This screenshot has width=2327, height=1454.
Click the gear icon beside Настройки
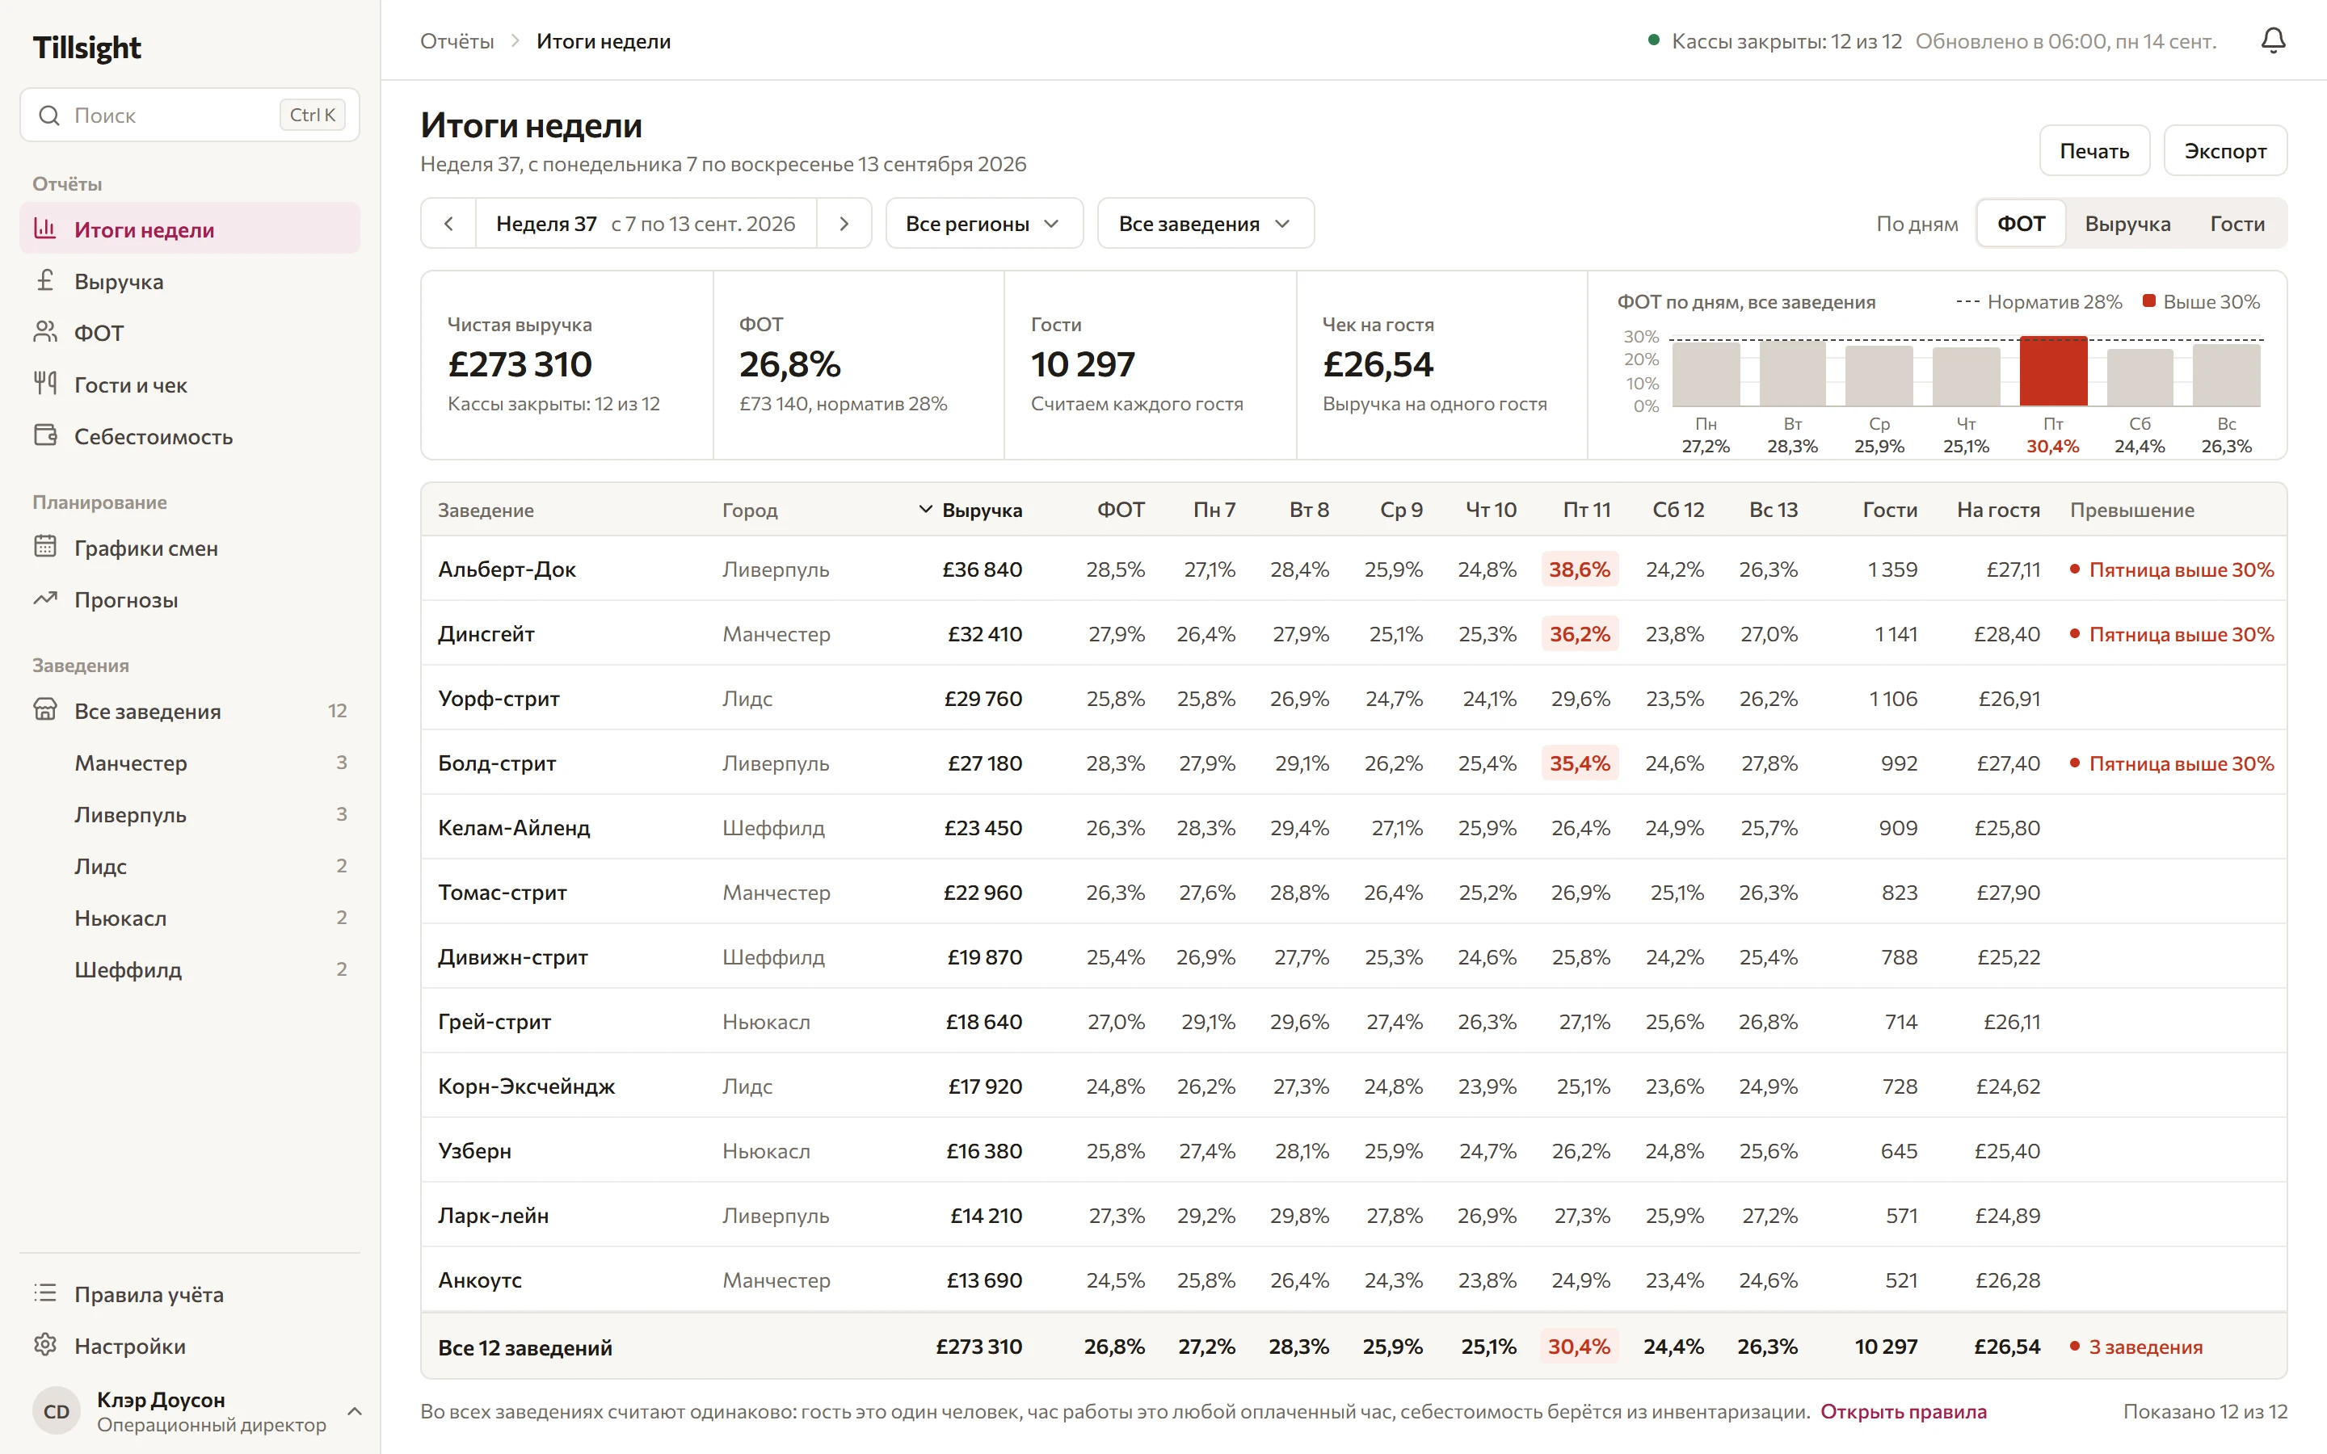point(45,1345)
